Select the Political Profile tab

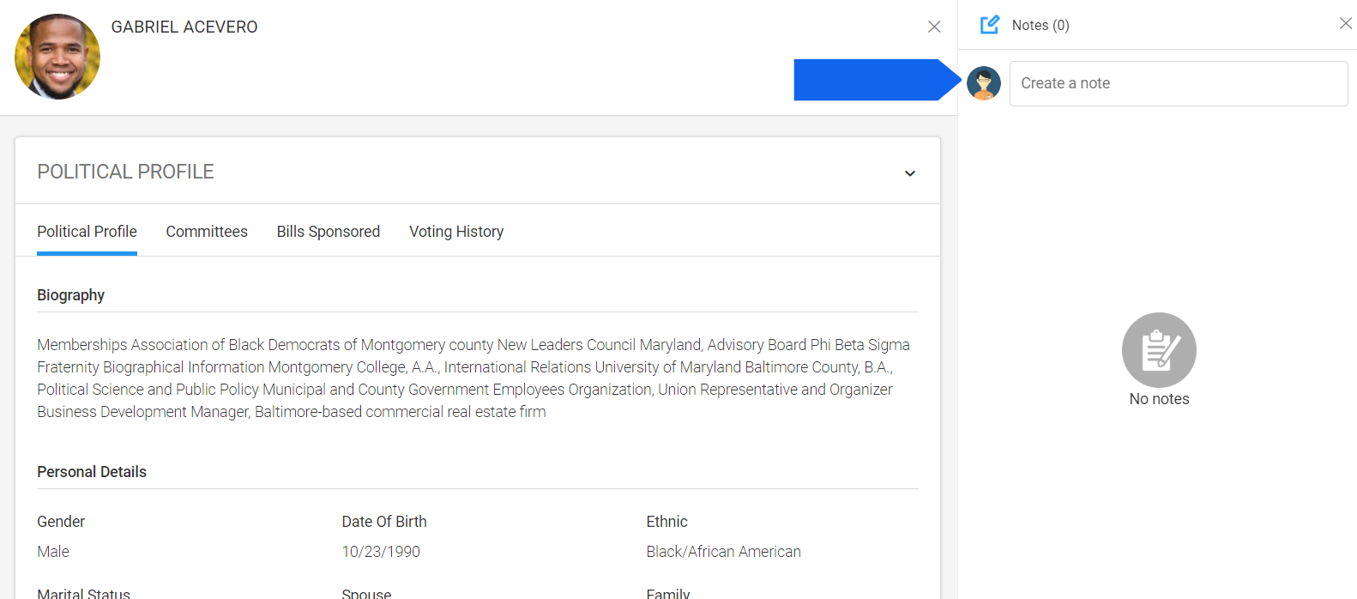[87, 232]
